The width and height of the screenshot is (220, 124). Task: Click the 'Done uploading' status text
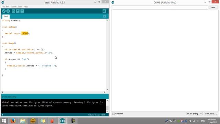click(x=9, y=97)
